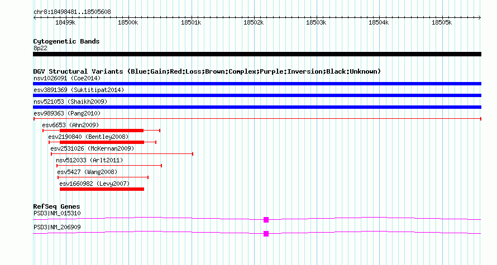This screenshot has height=265, width=497.
Task: Click the left arrow of the coordinate ruler
Action: tap(35, 18)
